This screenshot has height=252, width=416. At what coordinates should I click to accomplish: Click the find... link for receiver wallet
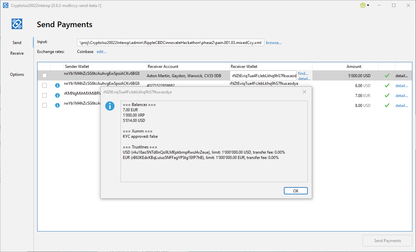point(303,74)
